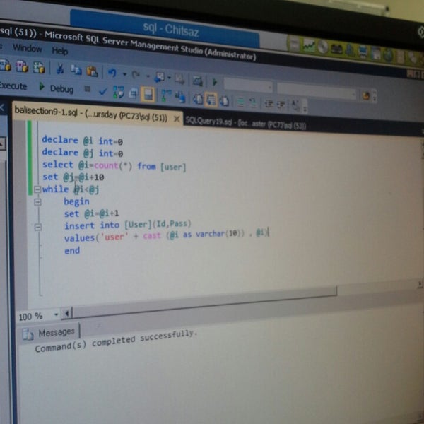Open the Window menu
This screenshot has width=424, height=424.
tap(28, 48)
